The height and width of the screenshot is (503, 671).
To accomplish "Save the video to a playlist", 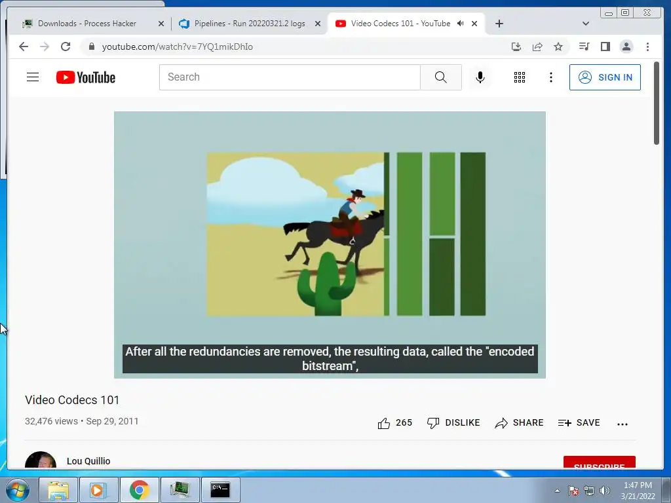I will coord(579,423).
